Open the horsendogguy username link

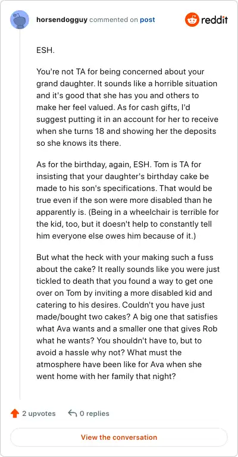[x=62, y=20]
